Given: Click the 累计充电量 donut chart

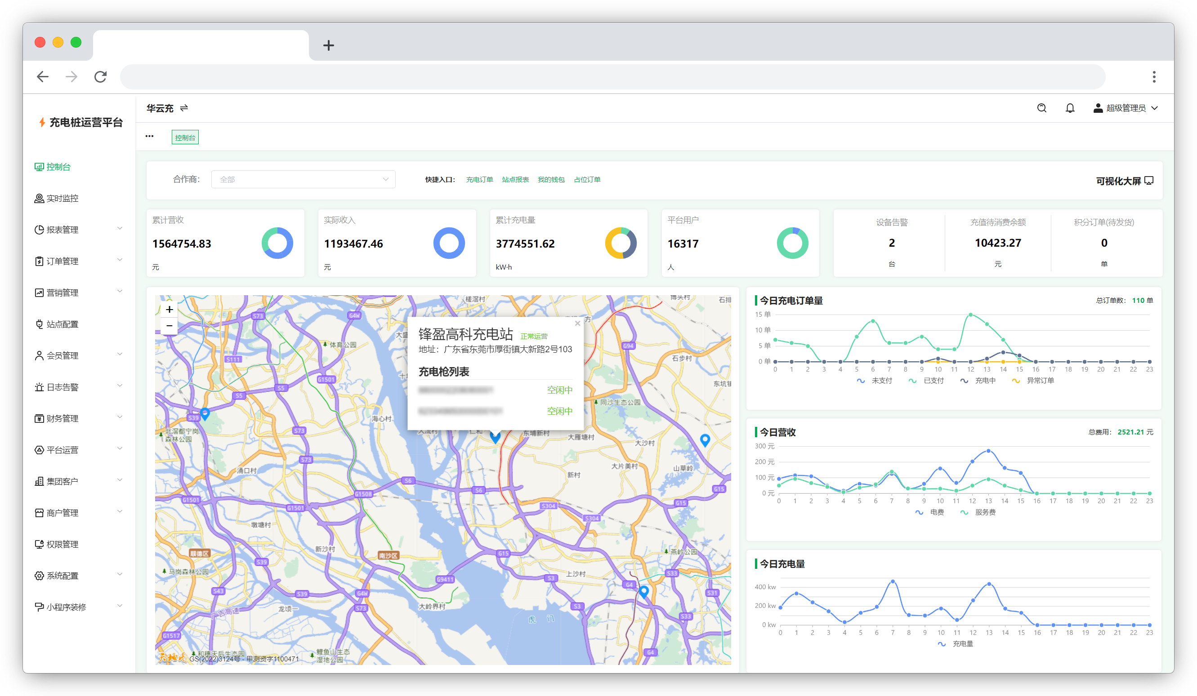Looking at the screenshot, I should 621,243.
